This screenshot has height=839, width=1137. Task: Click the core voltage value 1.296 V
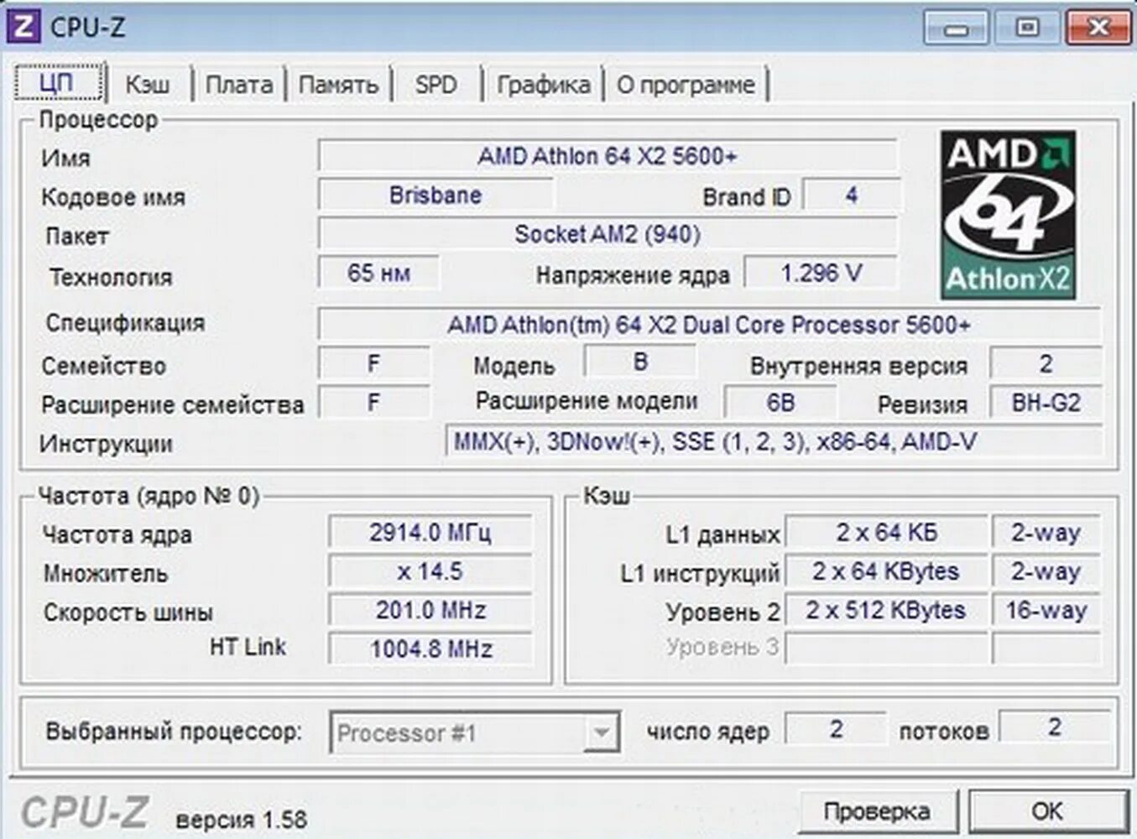(821, 273)
